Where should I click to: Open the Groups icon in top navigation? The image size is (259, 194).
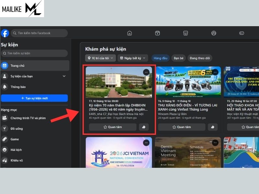[x=214, y=33]
